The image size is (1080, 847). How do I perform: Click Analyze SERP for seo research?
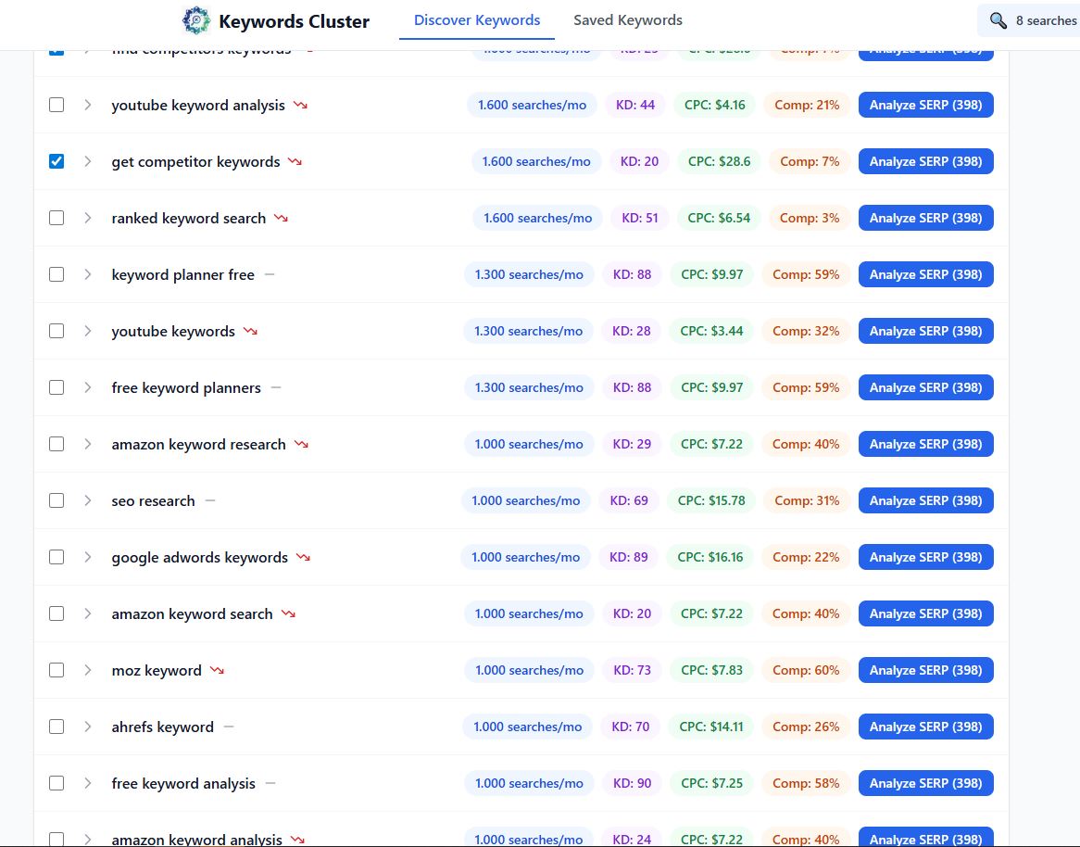(x=925, y=499)
